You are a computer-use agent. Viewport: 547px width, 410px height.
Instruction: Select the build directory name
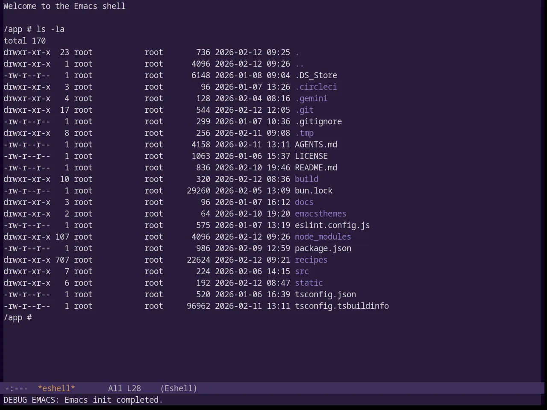coord(306,179)
